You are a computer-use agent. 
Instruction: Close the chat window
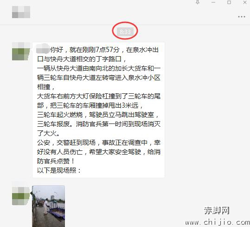tap(245, 2)
